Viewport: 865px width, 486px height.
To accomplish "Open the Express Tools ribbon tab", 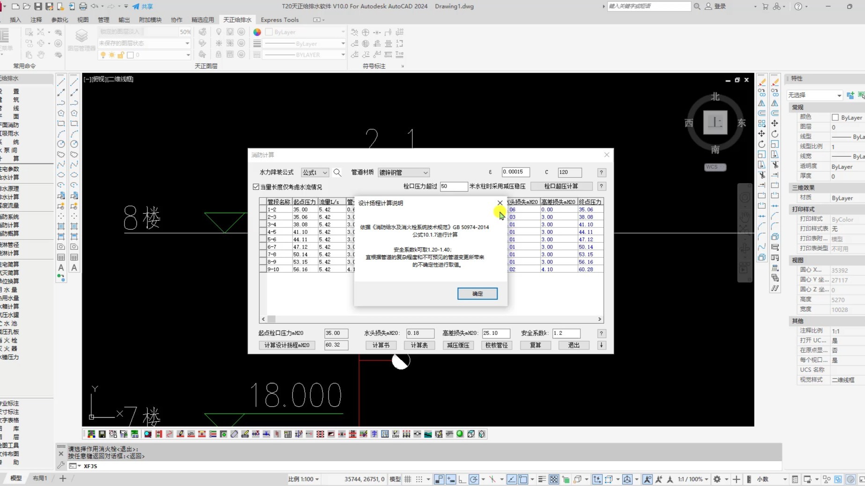I will tap(280, 20).
